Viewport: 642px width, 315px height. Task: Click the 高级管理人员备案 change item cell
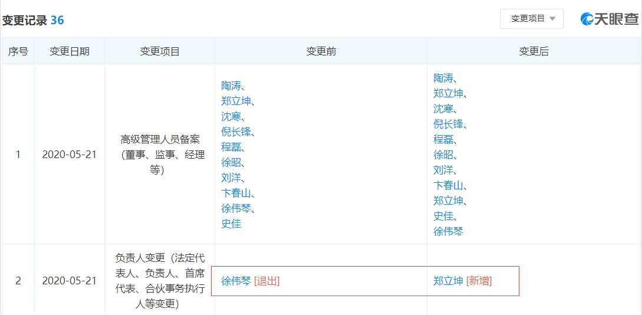160,155
